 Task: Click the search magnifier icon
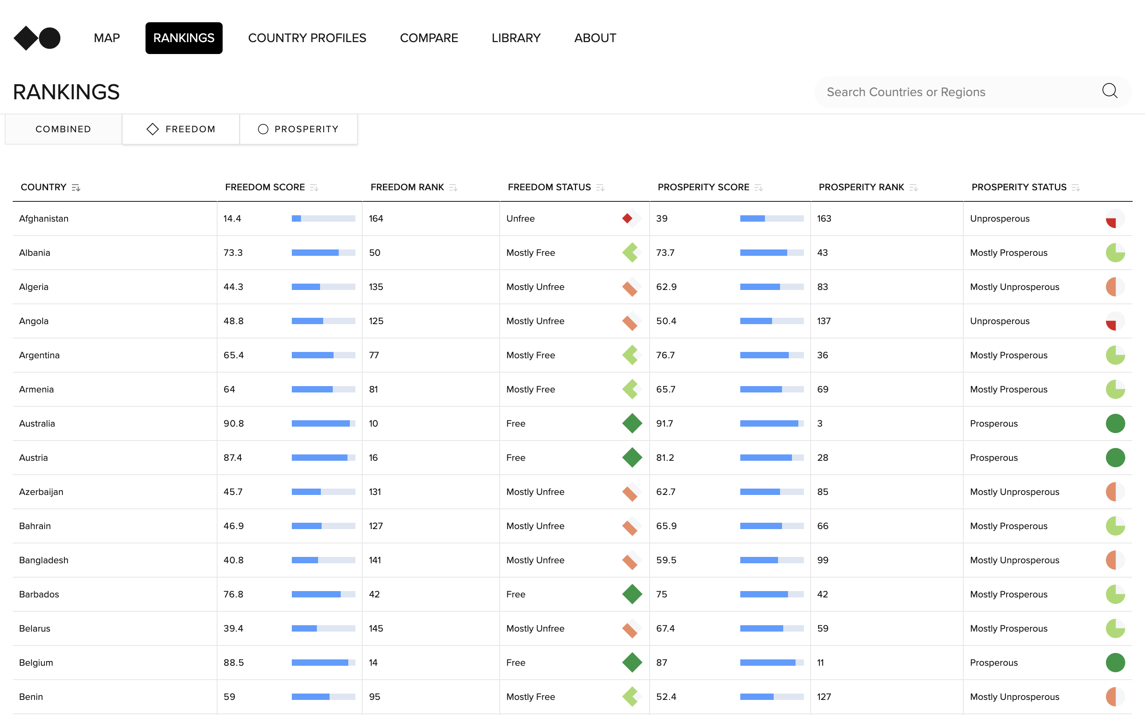click(1109, 91)
